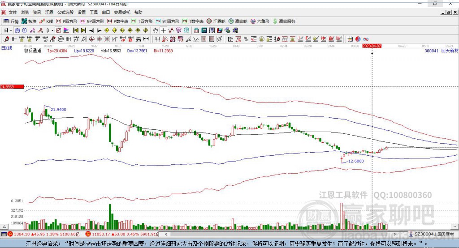459x248 pixels.
Task: Open the colored grid table icon
Action: pos(350,39)
